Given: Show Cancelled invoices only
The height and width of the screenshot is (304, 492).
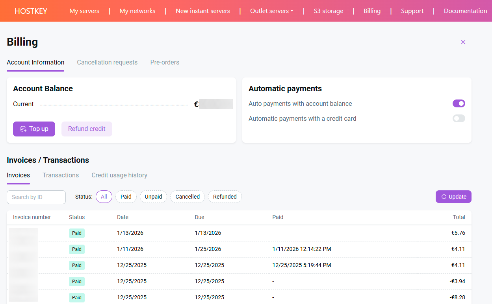Looking at the screenshot, I should (188, 197).
